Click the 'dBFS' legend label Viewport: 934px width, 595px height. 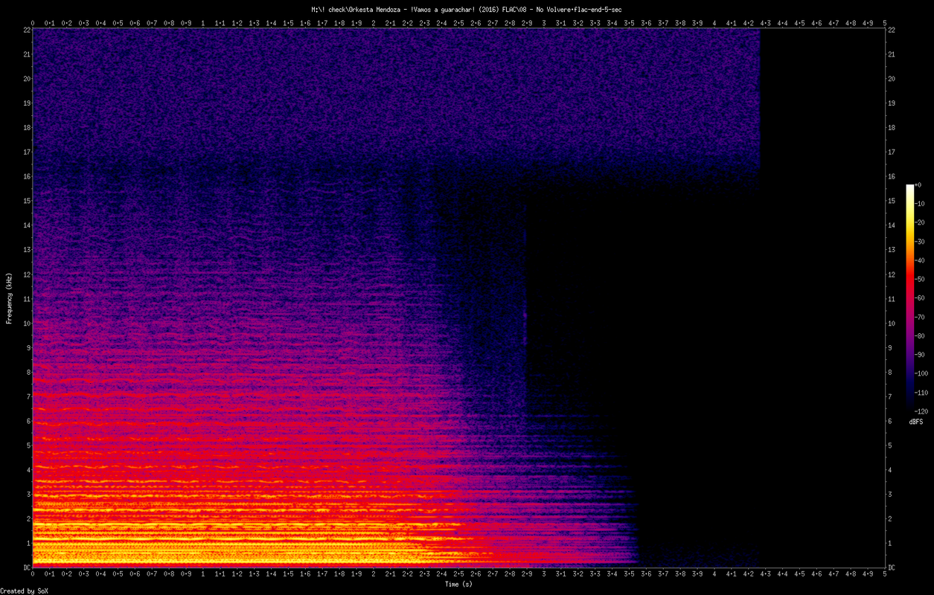917,422
